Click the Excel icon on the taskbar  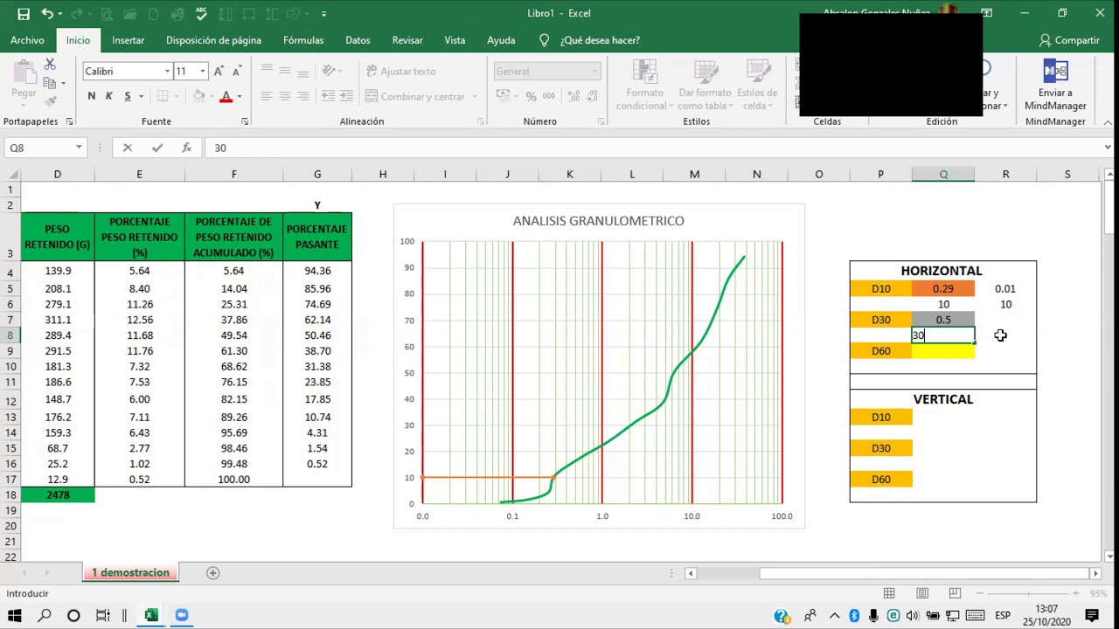[x=151, y=615]
